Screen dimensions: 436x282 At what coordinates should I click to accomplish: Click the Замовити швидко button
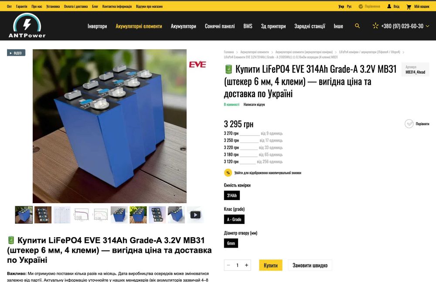(310, 265)
